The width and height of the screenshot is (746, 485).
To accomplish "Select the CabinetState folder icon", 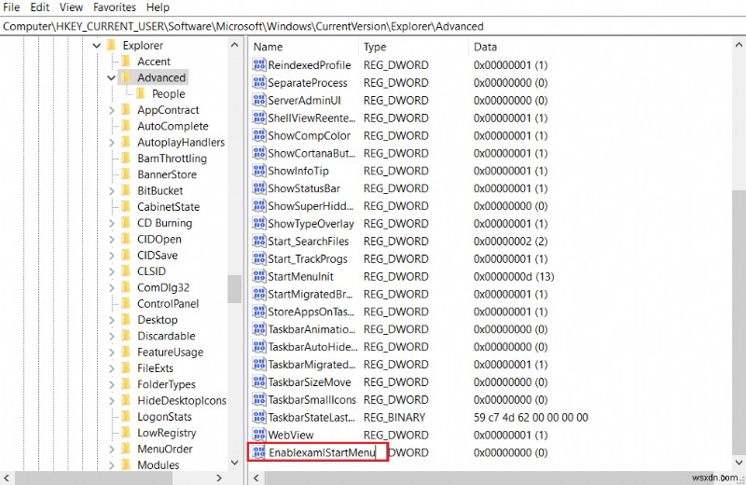I will click(x=126, y=206).
